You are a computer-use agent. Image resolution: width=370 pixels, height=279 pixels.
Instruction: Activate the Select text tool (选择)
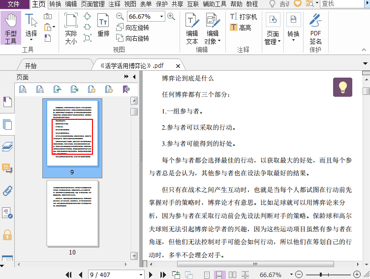point(31,27)
